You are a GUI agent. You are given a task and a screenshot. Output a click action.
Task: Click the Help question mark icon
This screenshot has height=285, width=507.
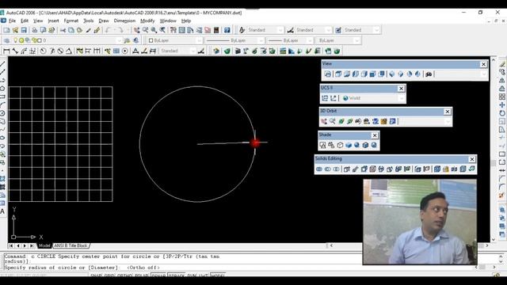point(227,30)
